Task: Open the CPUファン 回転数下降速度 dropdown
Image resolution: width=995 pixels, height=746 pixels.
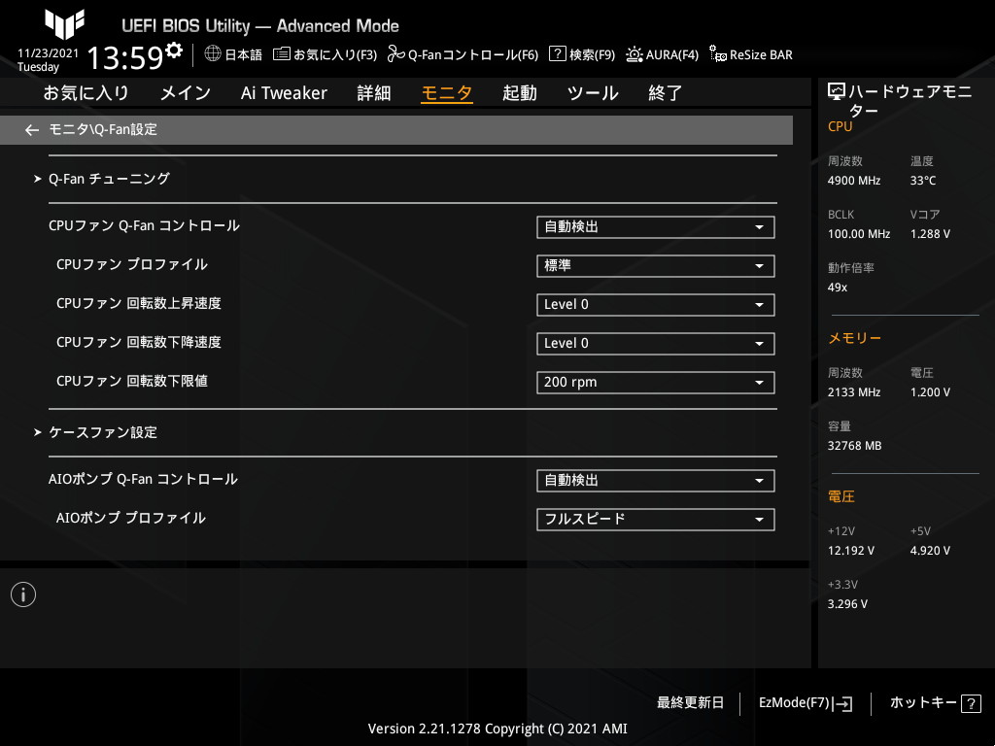Action: point(656,344)
